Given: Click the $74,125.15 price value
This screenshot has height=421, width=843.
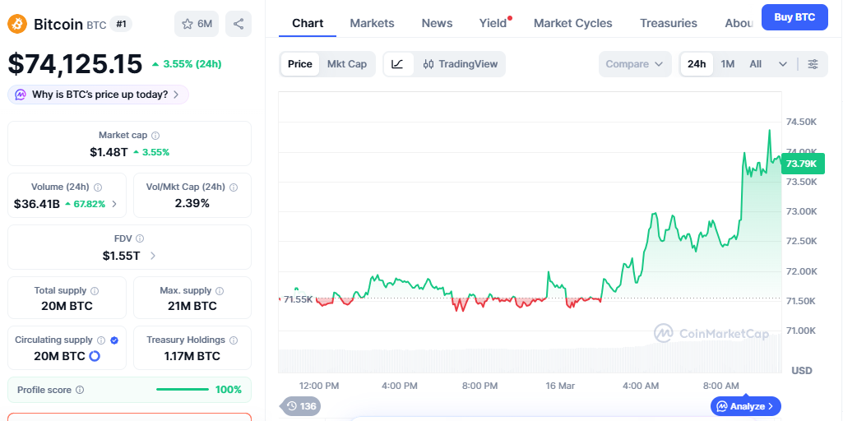Looking at the screenshot, I should pyautogui.click(x=76, y=64).
